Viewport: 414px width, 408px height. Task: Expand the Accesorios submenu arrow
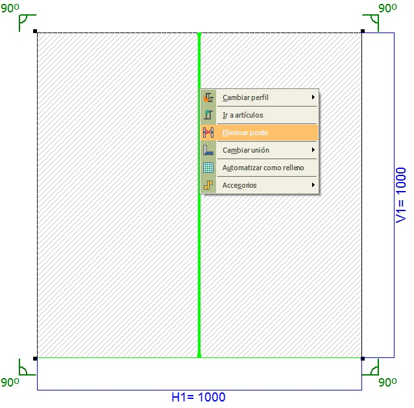[313, 185]
